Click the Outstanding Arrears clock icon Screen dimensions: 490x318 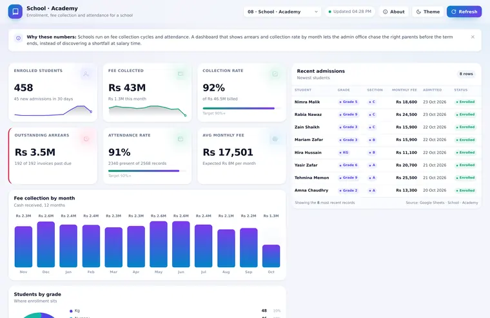pyautogui.click(x=86, y=139)
